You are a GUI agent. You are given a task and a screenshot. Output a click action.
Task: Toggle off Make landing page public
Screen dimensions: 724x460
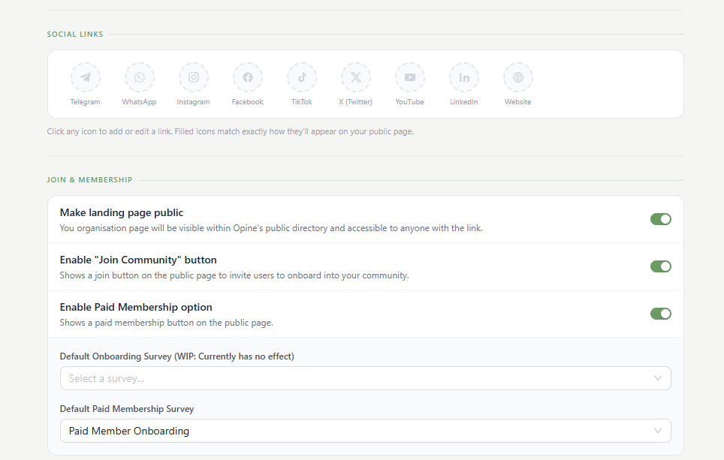661,219
